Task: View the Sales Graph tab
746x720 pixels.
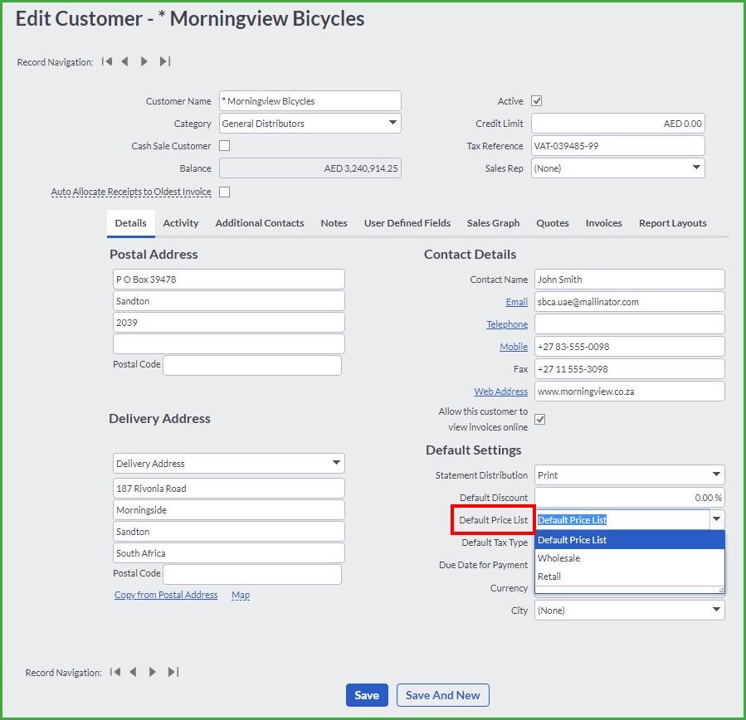Action: [494, 223]
